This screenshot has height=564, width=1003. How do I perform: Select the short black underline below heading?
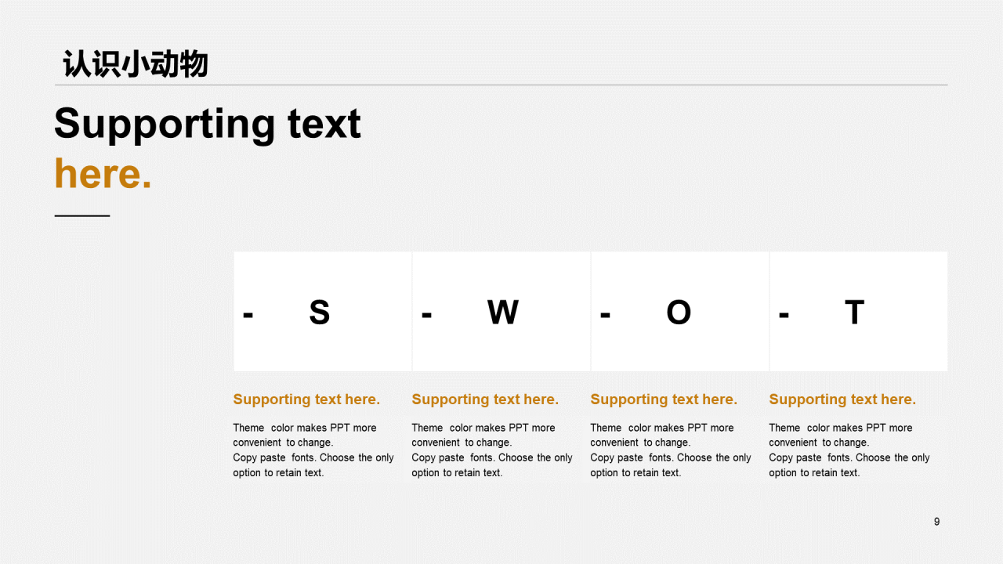82,215
